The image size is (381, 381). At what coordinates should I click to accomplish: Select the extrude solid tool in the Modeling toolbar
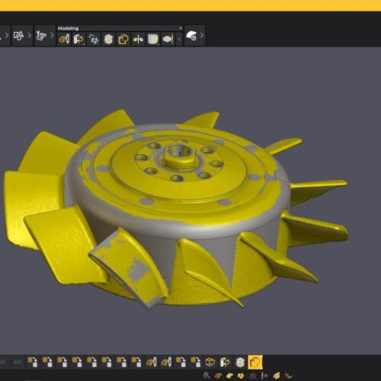[x=108, y=39]
